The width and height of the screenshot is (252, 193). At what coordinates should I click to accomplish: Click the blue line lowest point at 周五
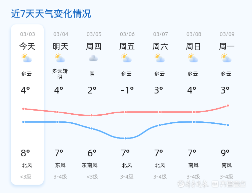pyautogui.click(x=126, y=138)
